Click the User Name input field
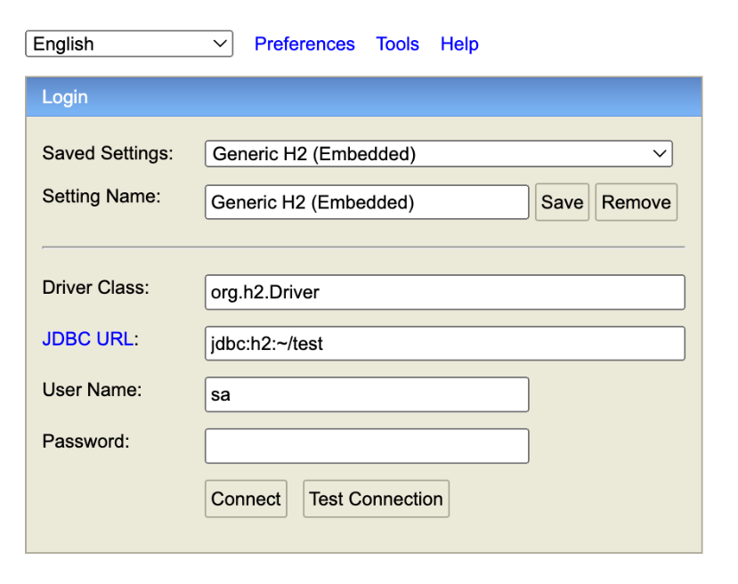 coord(367,394)
